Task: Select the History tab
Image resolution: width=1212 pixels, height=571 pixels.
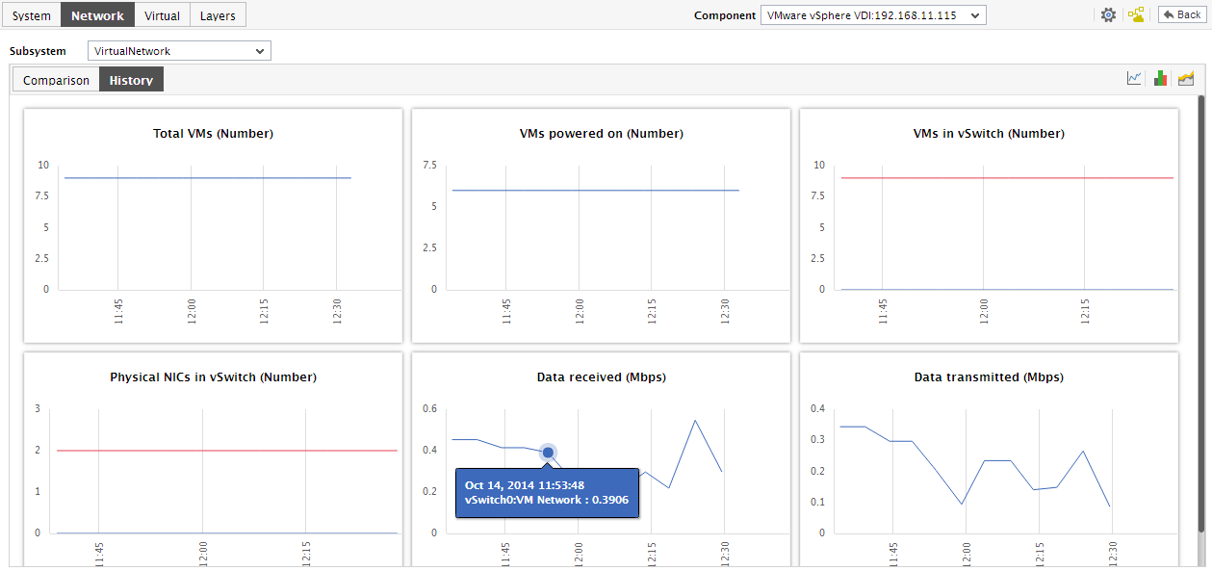Action: [x=131, y=80]
